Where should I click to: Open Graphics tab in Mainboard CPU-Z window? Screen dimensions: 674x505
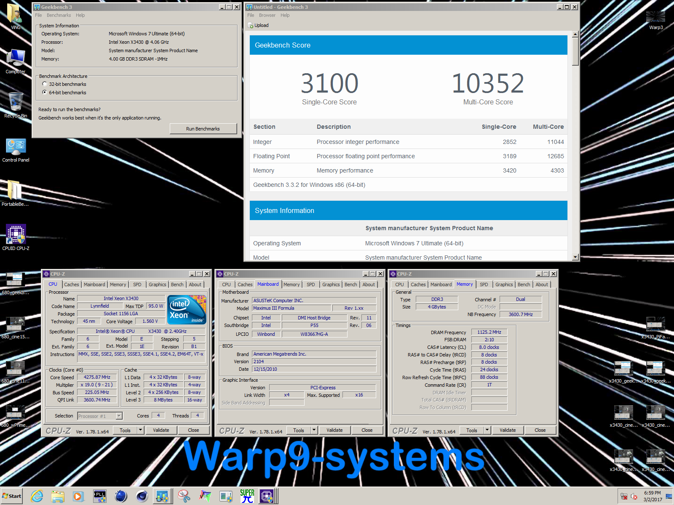[331, 284]
